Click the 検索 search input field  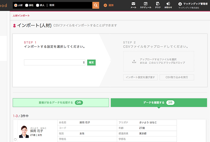click(x=70, y=5)
